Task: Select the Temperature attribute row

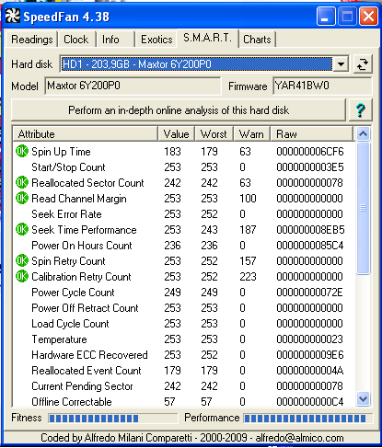Action: [x=183, y=339]
